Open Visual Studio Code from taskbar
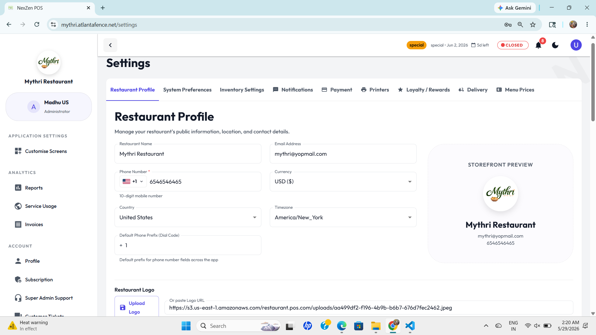 click(410, 326)
